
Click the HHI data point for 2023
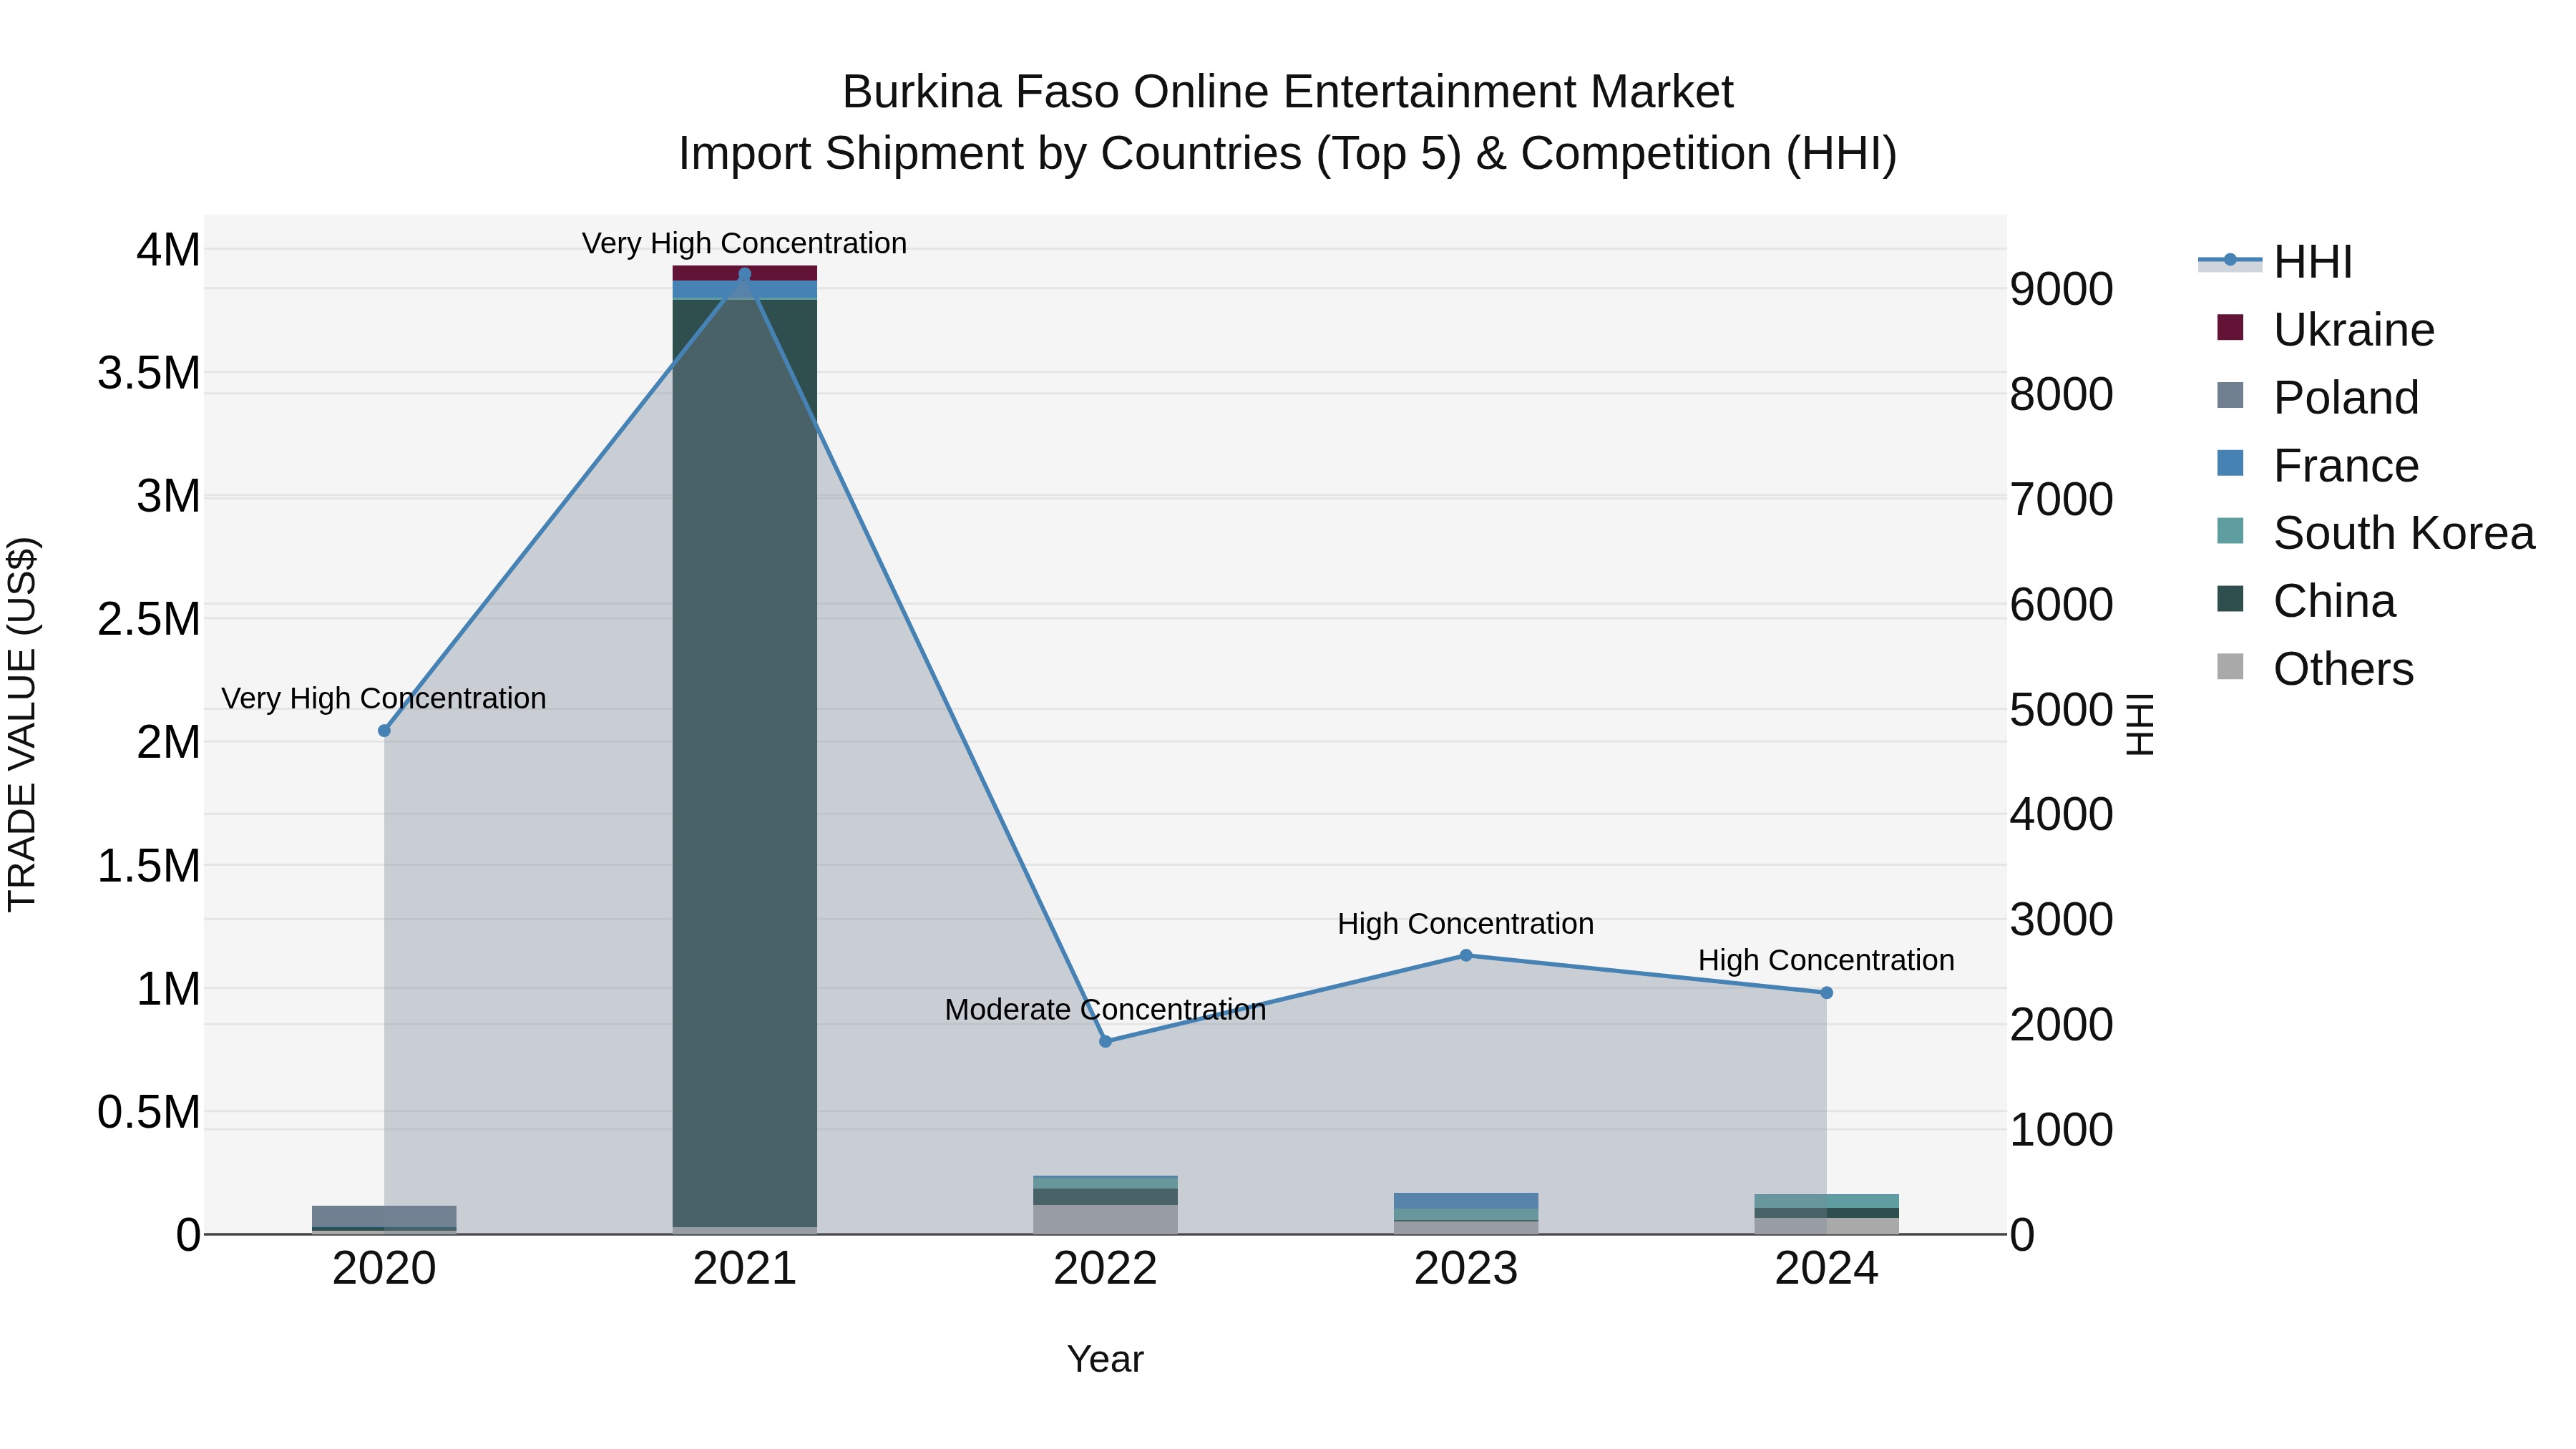click(1466, 955)
